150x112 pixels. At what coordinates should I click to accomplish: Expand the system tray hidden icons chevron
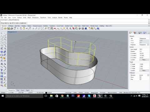click(x=132, y=96)
